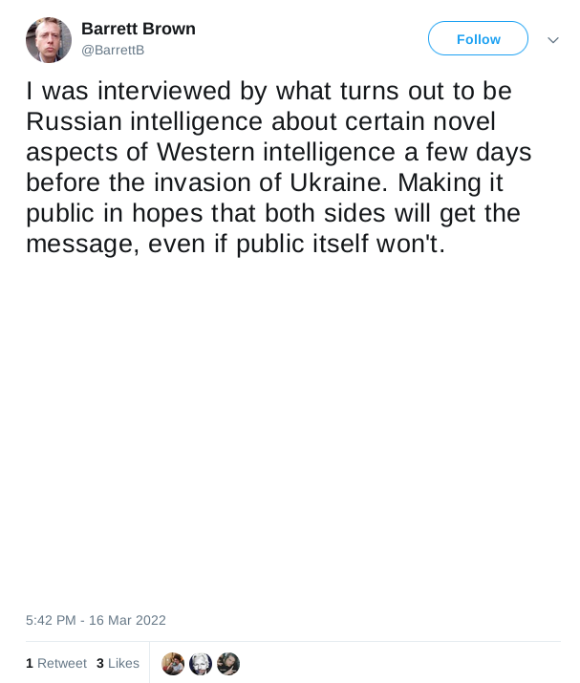This screenshot has width=580, height=683.
Task: Click the final line starting "message, even if"
Action: tap(236, 244)
